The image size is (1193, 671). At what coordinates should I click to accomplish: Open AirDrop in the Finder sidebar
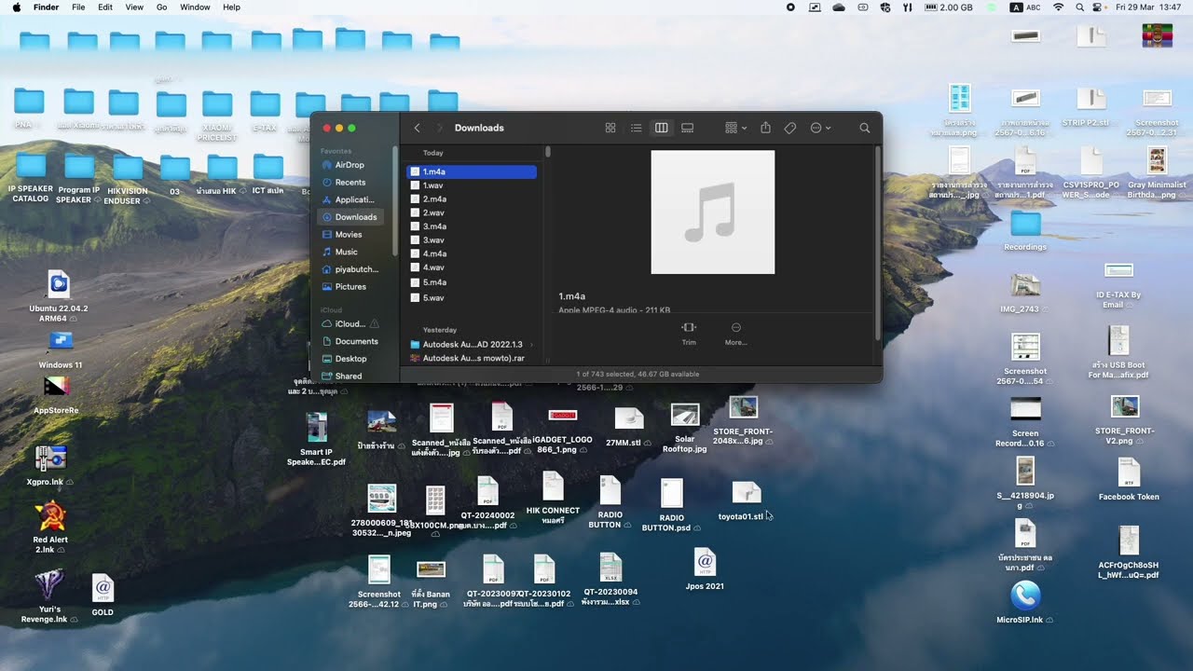pos(350,165)
